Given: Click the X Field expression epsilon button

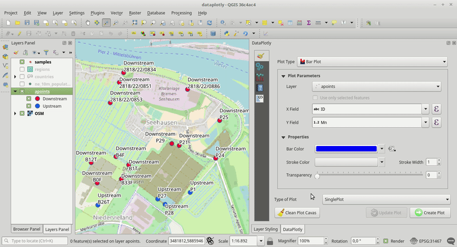Looking at the screenshot, I should point(437,108).
